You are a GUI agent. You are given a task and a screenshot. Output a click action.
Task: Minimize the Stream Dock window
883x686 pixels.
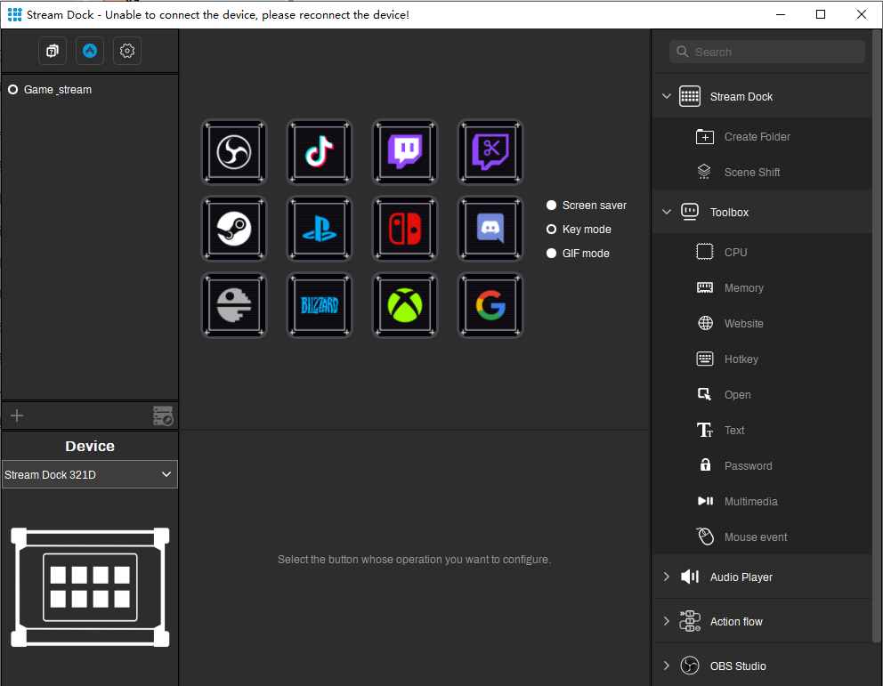point(781,14)
